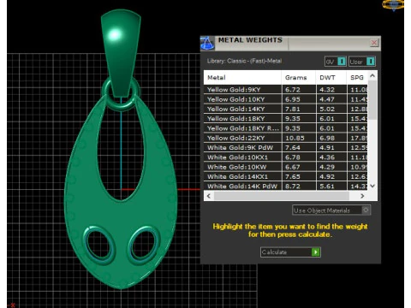Click the scroll left arrow of metal table
Image resolution: width=411 pixels, height=308 pixels.
(x=209, y=196)
